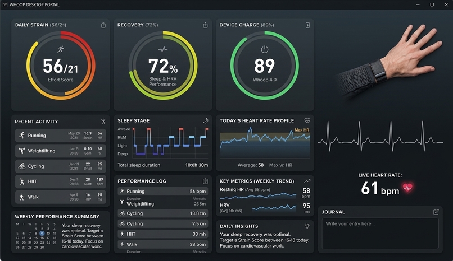
Task: Click the Key Metrics trend arrow icon
Action: pyautogui.click(x=307, y=181)
